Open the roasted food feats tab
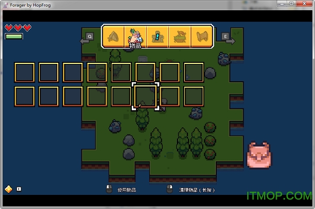Screen dimensions: 315x209 coord(180,37)
